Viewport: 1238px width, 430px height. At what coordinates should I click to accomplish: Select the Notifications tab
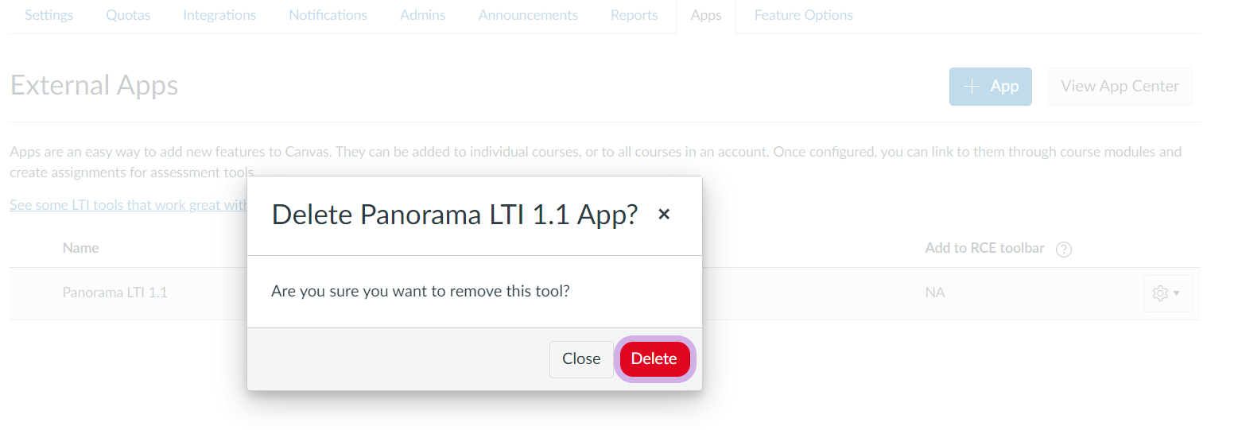pos(328,15)
